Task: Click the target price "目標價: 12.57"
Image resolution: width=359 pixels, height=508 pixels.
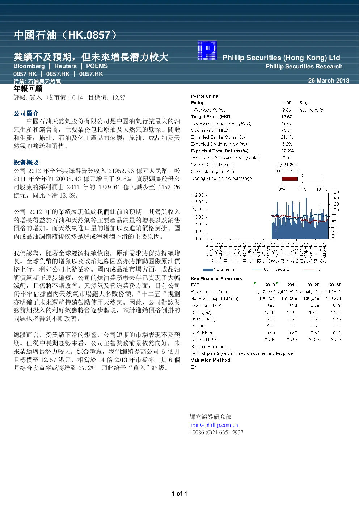Action: tap(107, 97)
